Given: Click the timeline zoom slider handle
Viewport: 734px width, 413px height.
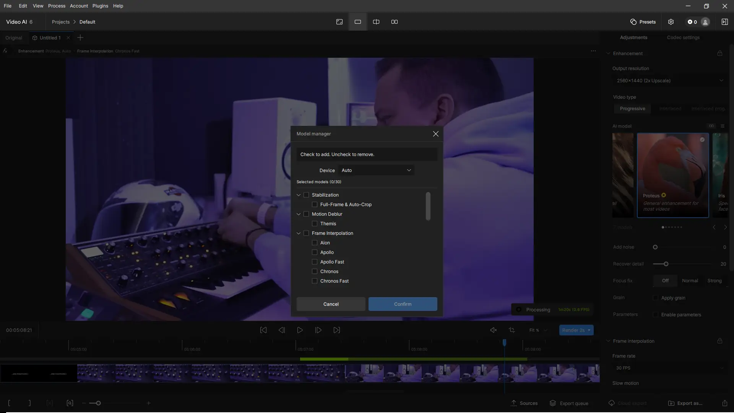Looking at the screenshot, I should pyautogui.click(x=98, y=403).
